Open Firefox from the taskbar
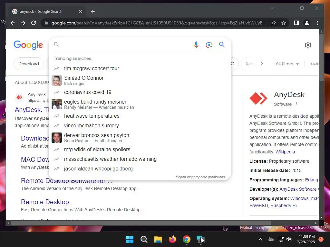330x247 pixels. click(x=172, y=239)
